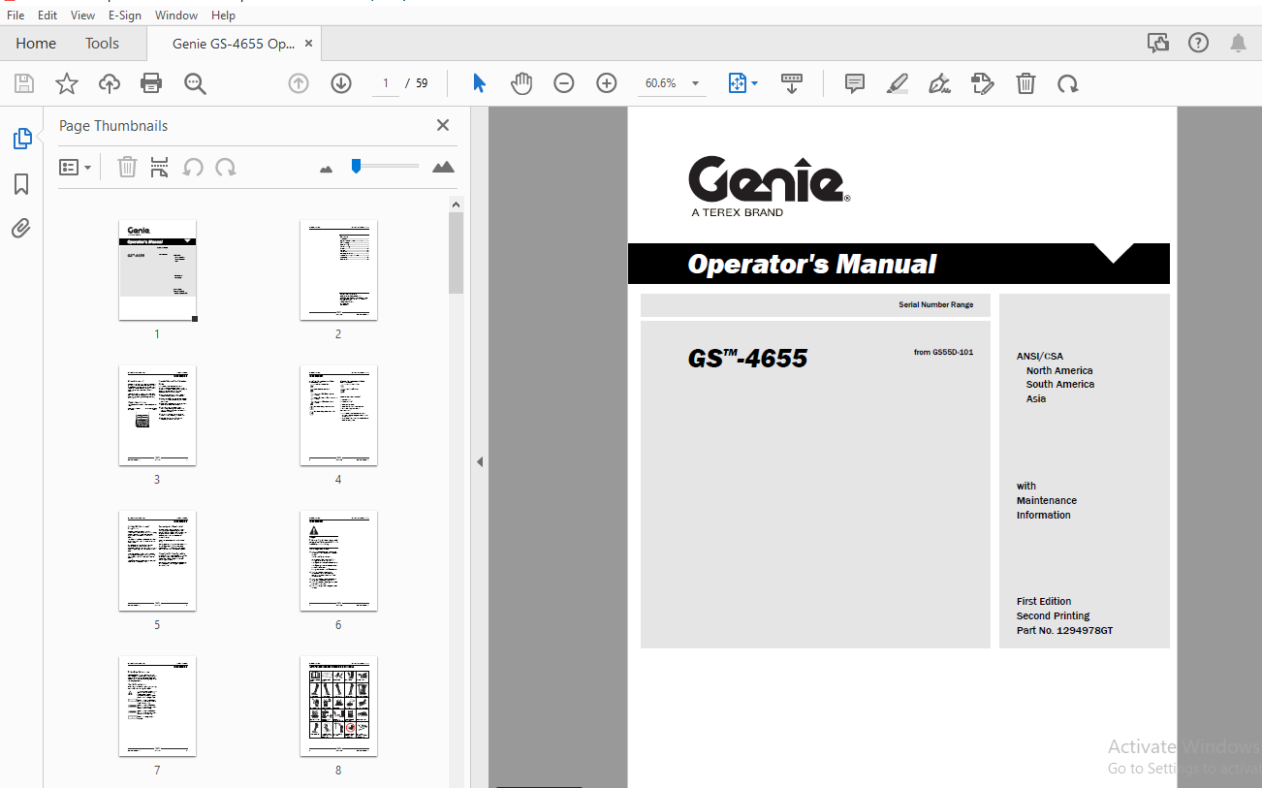Open the Window menu
This screenshot has height=788, width=1262.
tap(176, 16)
